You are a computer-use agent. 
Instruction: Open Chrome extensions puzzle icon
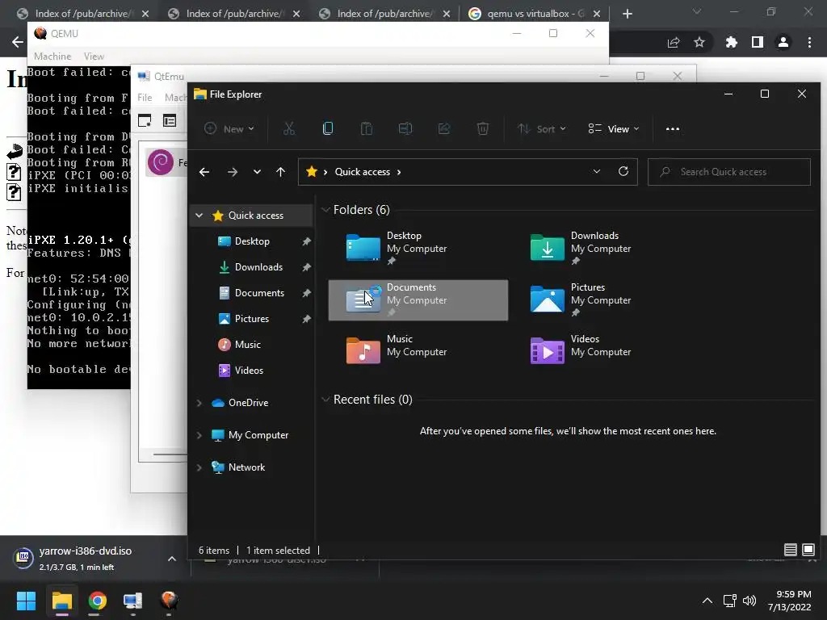[731, 42]
